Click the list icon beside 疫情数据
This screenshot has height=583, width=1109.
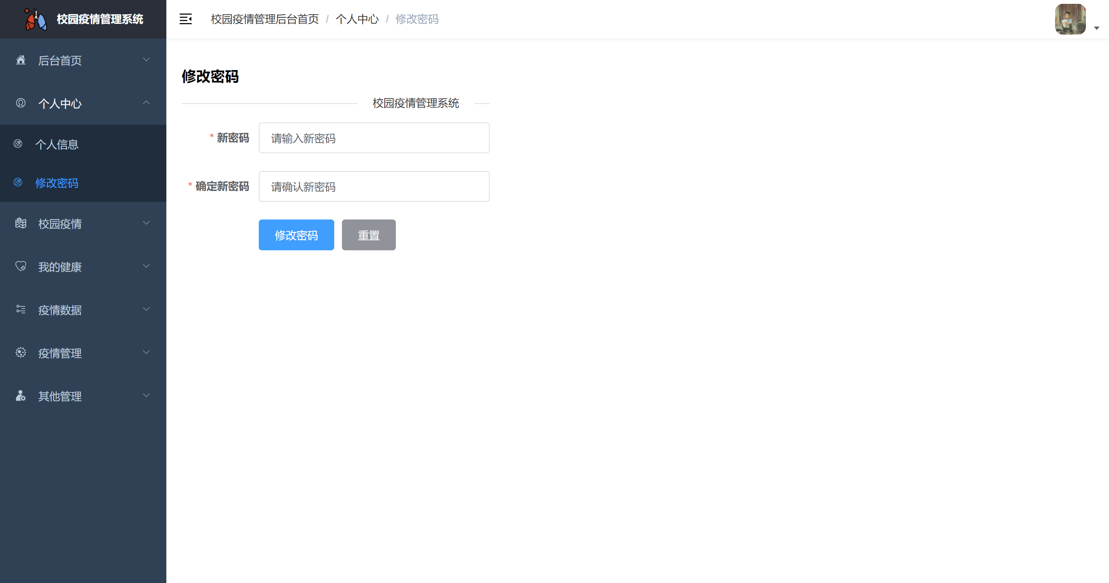click(21, 309)
